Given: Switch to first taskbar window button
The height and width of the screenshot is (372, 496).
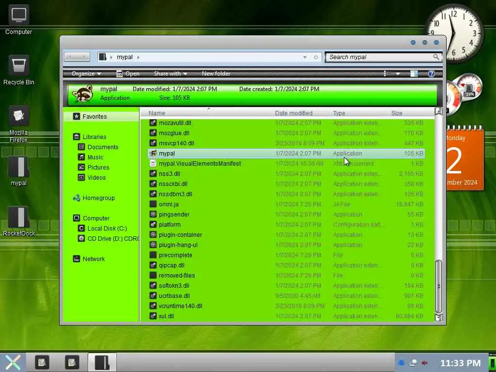Looking at the screenshot, I should (42, 362).
